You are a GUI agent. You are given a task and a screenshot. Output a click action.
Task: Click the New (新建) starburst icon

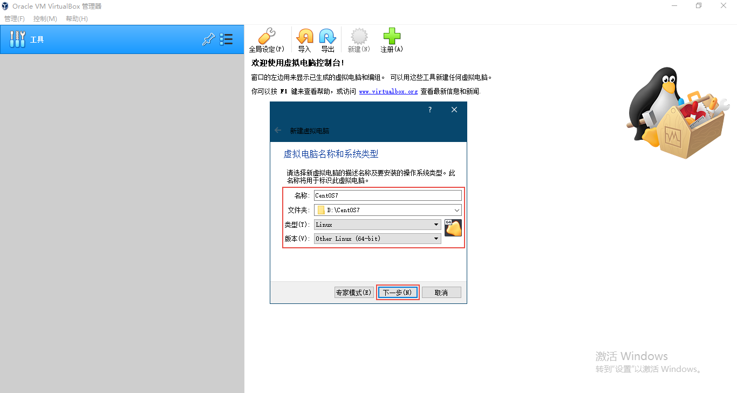pyautogui.click(x=359, y=36)
